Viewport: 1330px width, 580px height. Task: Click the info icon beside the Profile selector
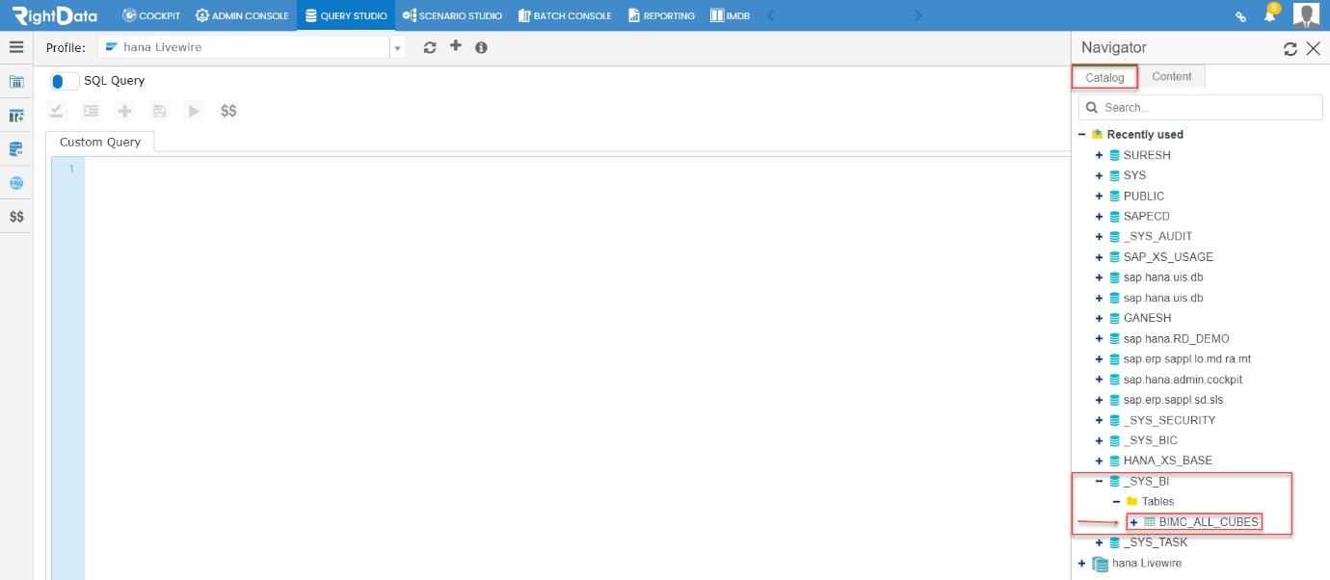point(480,46)
